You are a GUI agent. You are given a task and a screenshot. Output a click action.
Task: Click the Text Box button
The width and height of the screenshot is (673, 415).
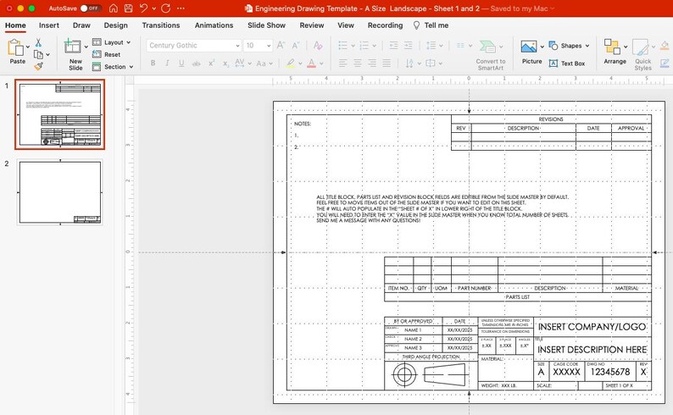coord(567,64)
